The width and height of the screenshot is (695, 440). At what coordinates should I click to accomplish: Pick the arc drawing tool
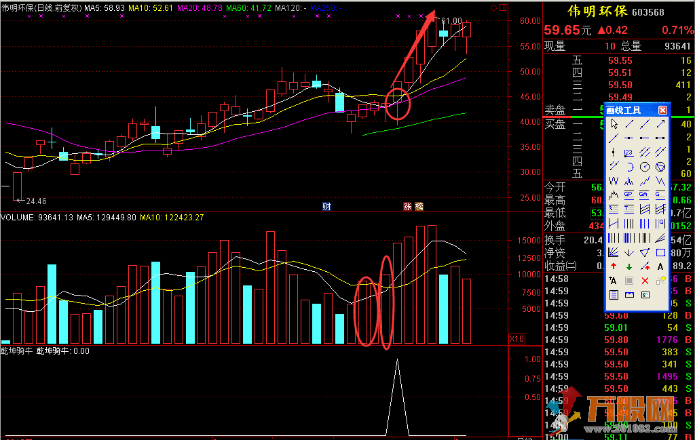[x=629, y=167]
